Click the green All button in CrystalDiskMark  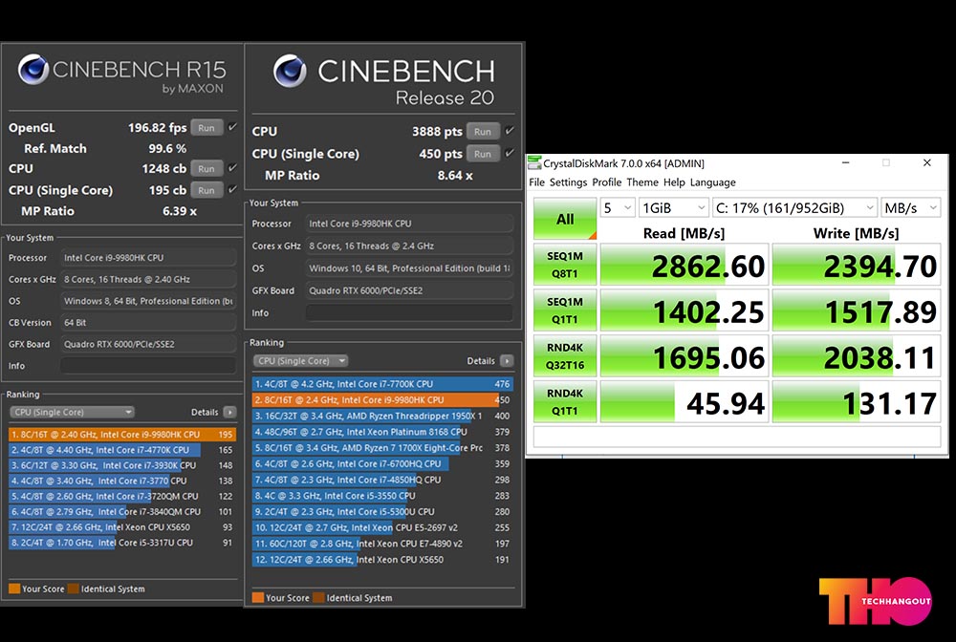[x=565, y=219]
